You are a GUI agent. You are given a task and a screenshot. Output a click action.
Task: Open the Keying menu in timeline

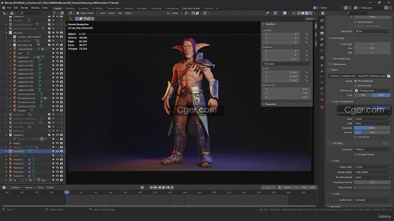(30, 188)
